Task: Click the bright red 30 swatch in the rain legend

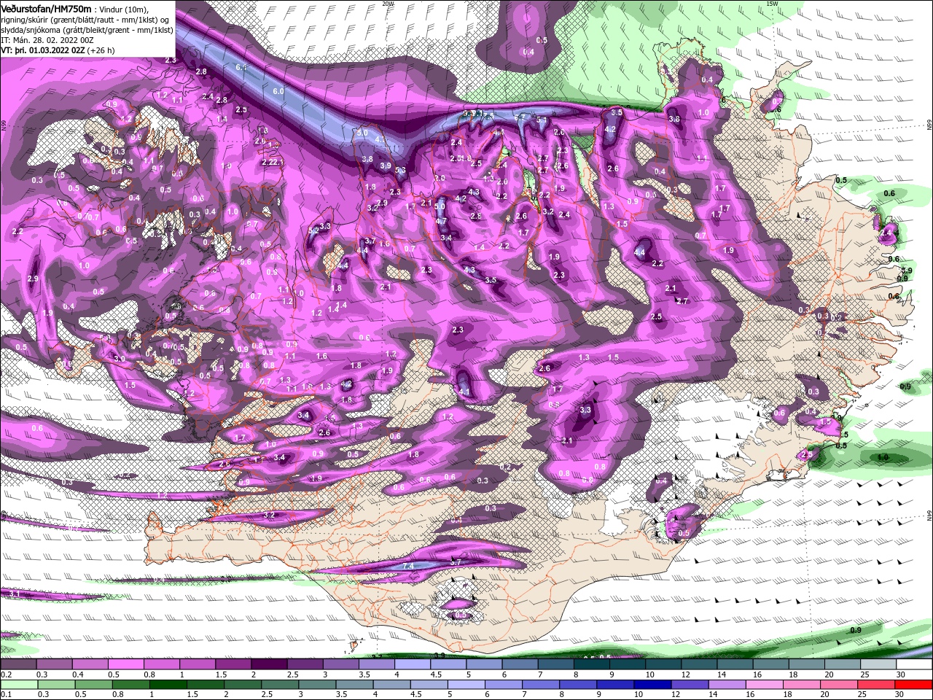Action: [x=913, y=684]
